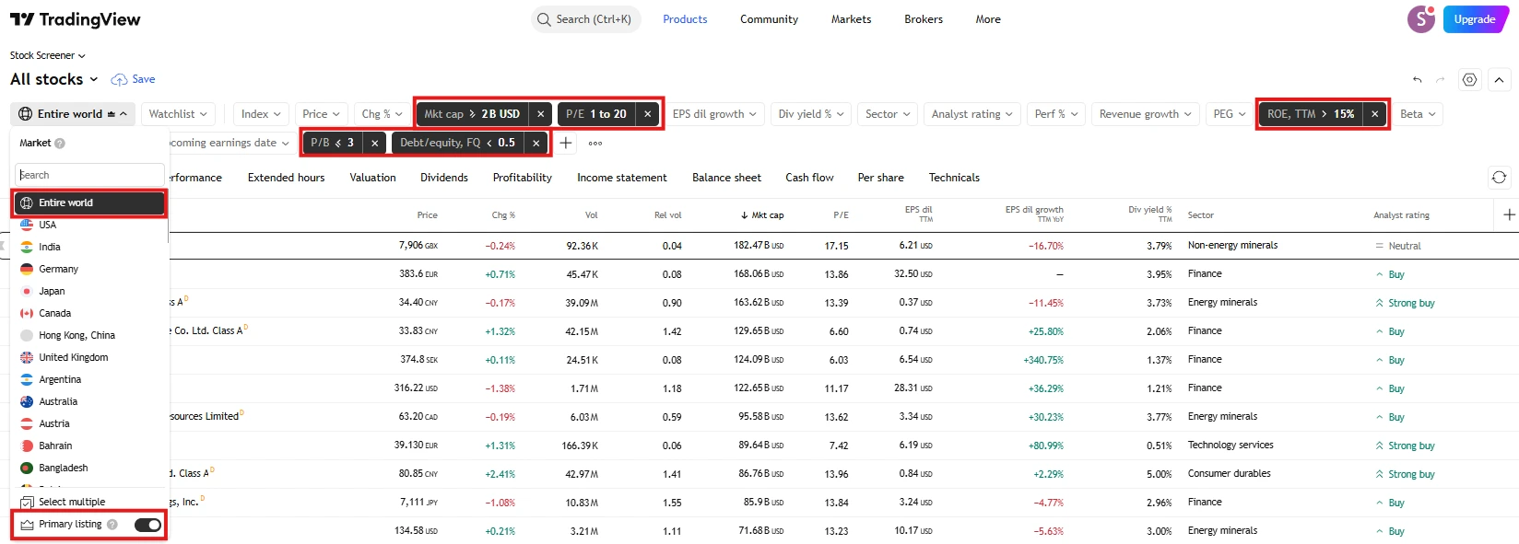
Task: Select Japan in the market list
Action: click(89, 291)
